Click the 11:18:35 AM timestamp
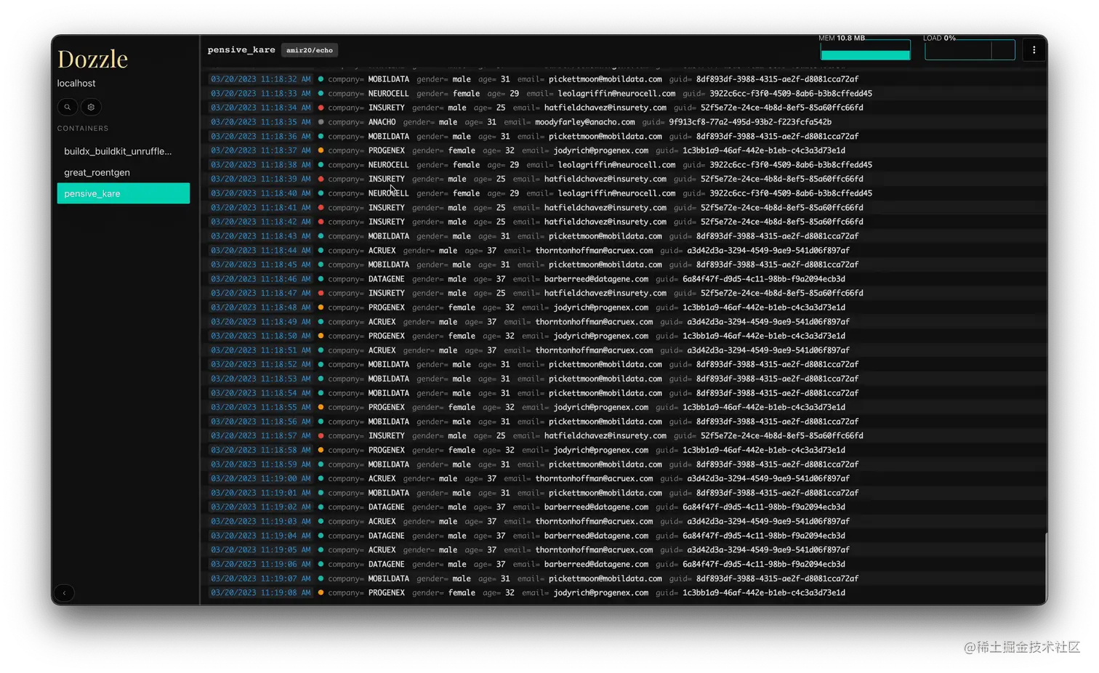1099x673 pixels. (260, 122)
